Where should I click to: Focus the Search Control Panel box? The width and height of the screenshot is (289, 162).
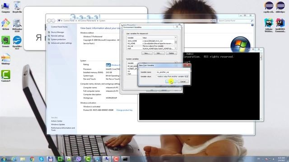(x=235, y=21)
